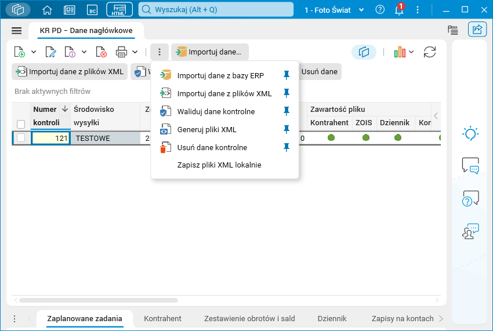The height and width of the screenshot is (331, 493).
Task: Unpin Generuj pliki XML
Action: (287, 129)
